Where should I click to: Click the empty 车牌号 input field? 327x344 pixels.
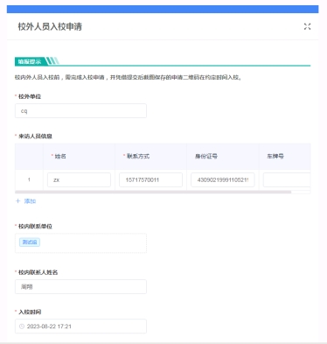coord(287,179)
